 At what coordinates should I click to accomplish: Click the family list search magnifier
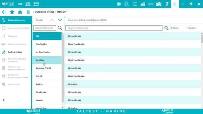pos(60,28)
